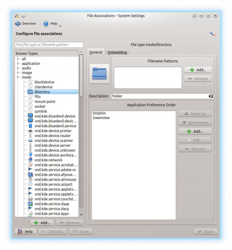This screenshot has width=232, height=250.
Task: Click the vnd.kde.service.couchd database icon
Action: 31,199
